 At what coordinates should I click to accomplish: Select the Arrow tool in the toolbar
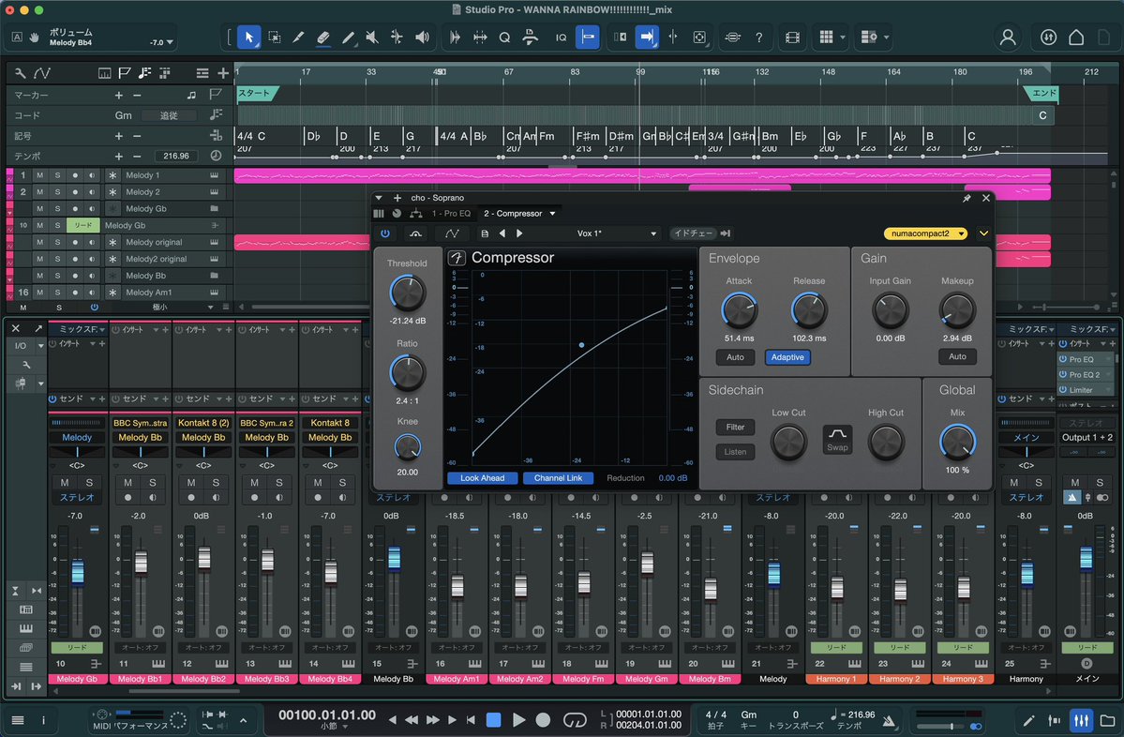248,38
